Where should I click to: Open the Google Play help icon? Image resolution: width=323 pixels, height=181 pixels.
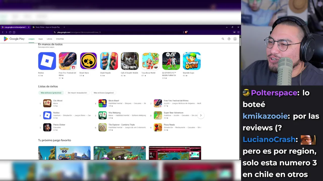coord(229,39)
